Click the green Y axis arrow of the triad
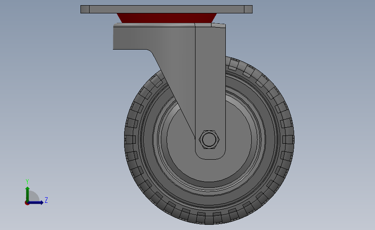 [x=28, y=194]
